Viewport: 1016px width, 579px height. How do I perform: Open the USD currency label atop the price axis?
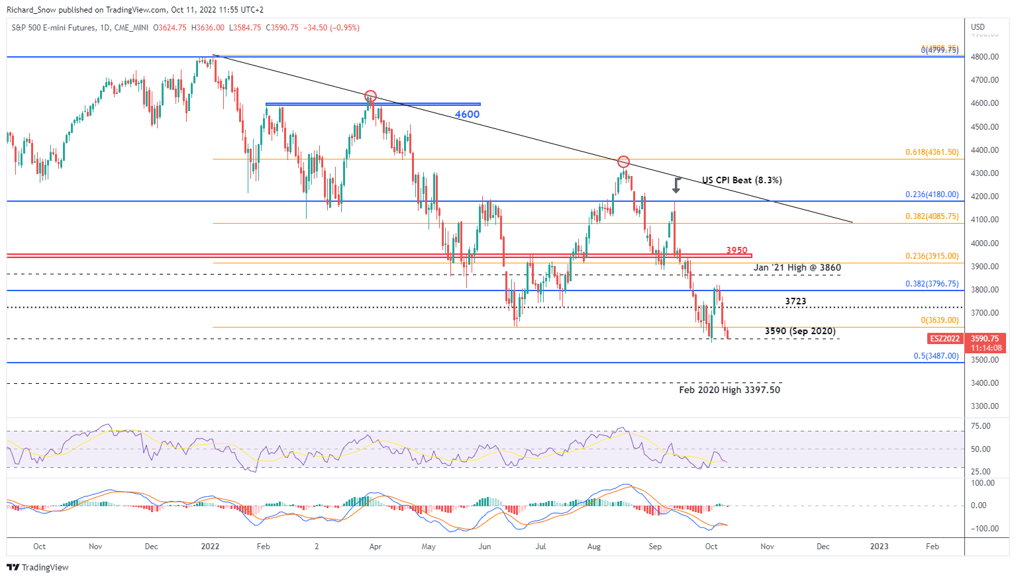coord(978,27)
